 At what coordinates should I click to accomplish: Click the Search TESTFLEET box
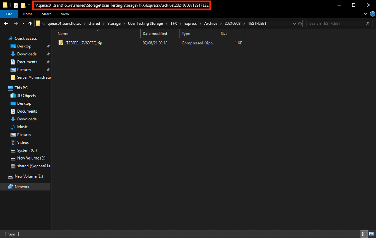pos(339,24)
